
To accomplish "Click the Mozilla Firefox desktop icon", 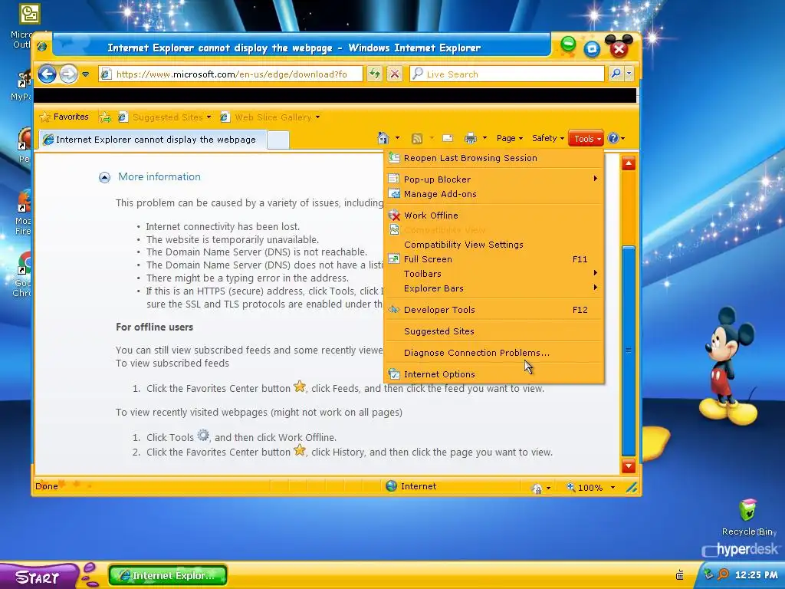I will [x=23, y=212].
